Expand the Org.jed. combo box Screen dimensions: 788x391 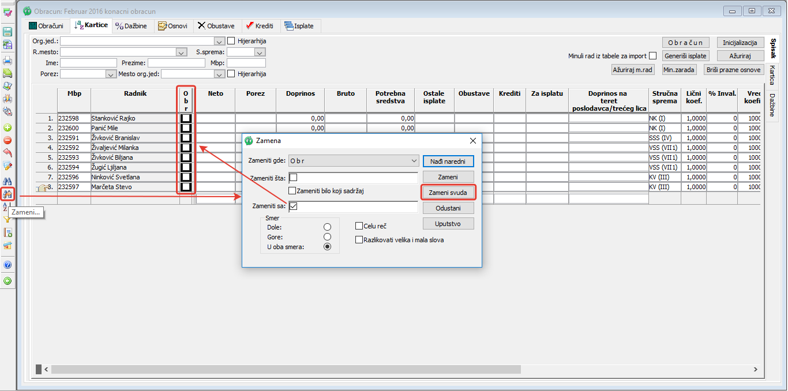[219, 41]
